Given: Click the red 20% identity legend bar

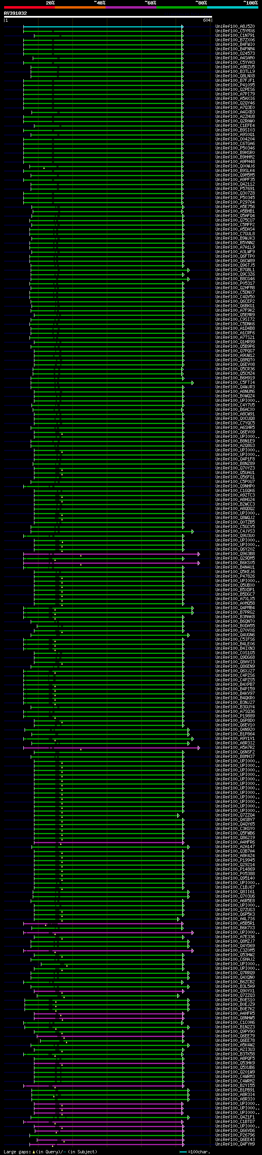Looking at the screenshot, I should [29, 7].
